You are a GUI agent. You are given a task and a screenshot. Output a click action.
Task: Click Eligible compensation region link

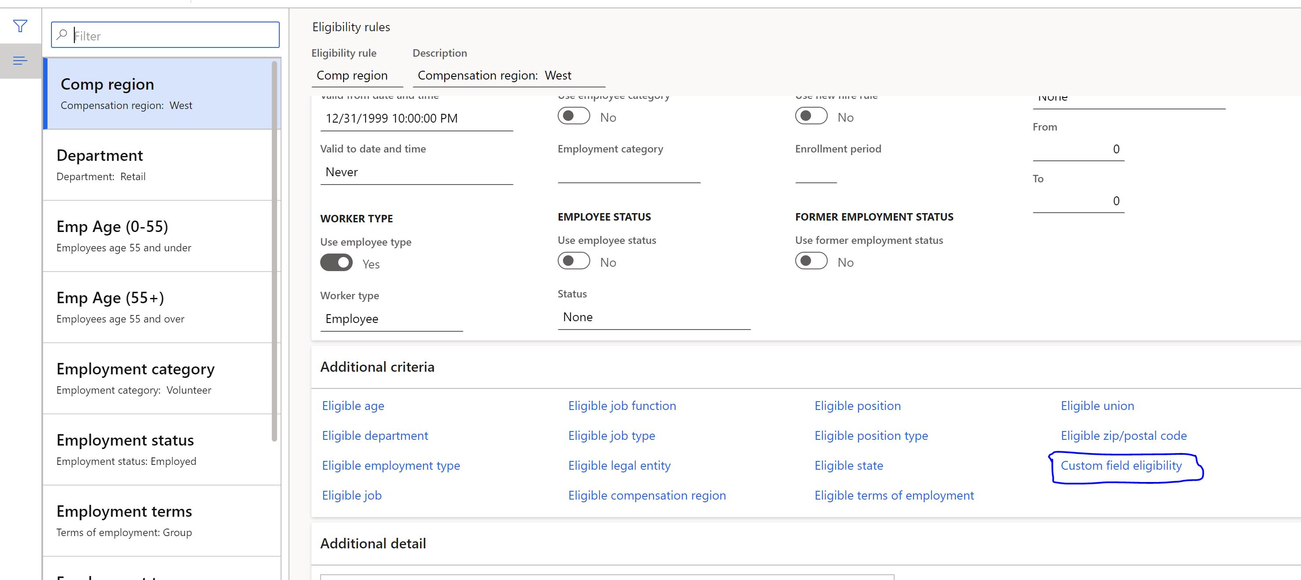coord(647,495)
